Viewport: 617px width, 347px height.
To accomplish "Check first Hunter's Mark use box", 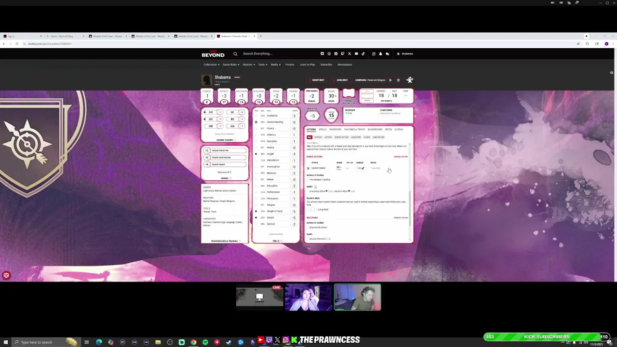I will coord(308,210).
